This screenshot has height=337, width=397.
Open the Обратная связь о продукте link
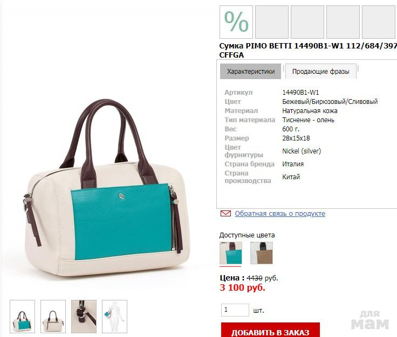[x=280, y=214]
